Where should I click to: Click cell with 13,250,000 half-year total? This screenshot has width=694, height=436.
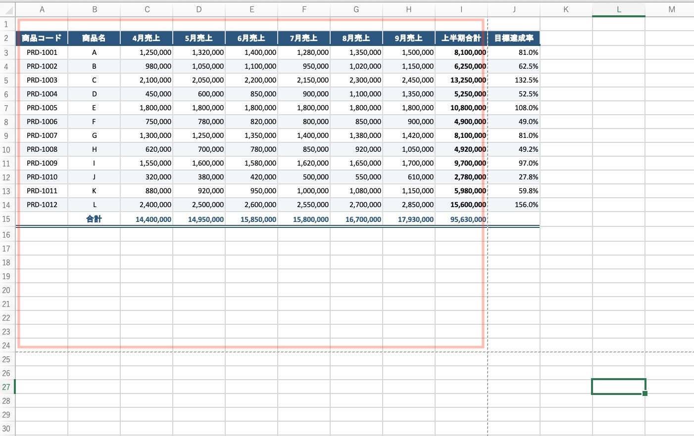pyautogui.click(x=461, y=80)
